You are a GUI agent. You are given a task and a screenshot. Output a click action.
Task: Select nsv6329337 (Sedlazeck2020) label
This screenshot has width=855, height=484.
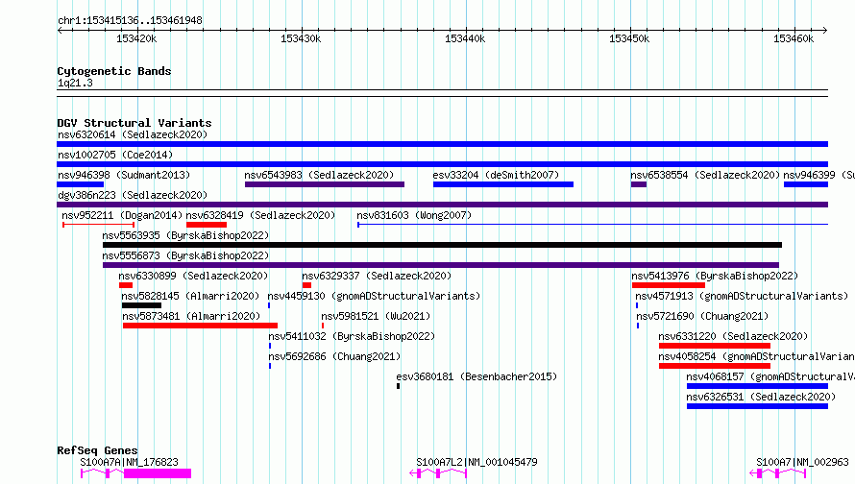click(377, 276)
